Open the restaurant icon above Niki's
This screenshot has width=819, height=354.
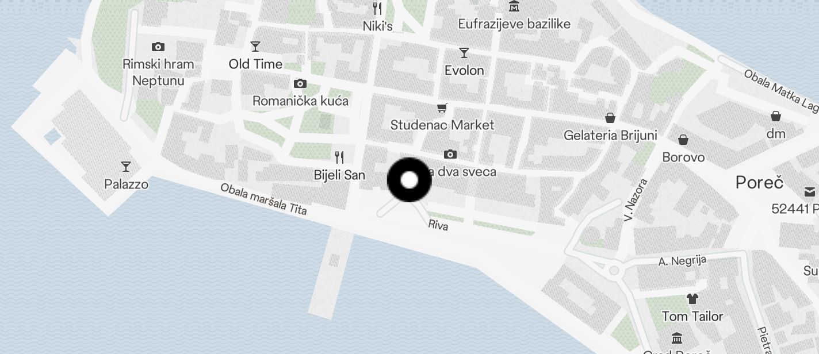click(377, 8)
